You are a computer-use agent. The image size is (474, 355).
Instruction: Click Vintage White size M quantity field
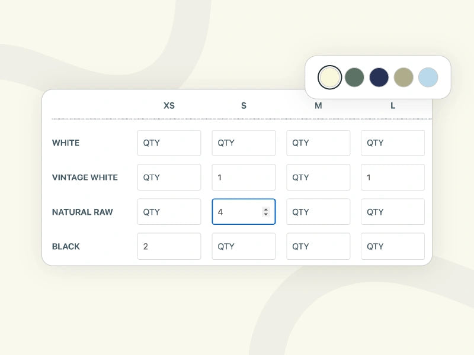[x=318, y=177]
